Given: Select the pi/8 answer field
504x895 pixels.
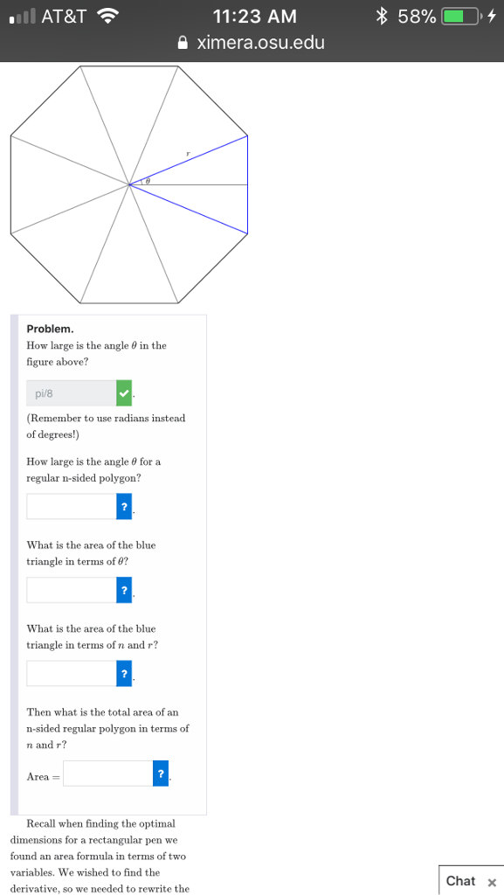Looking at the screenshot, I should (x=70, y=392).
